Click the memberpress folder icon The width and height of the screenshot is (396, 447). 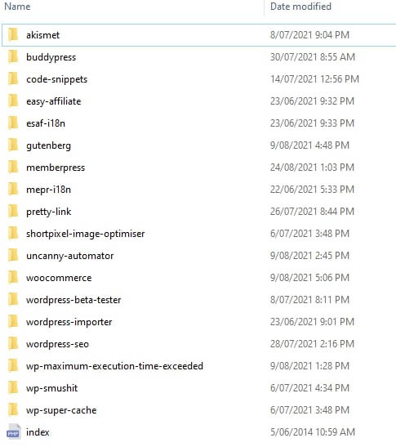tap(13, 167)
